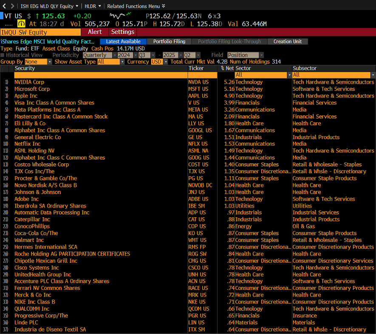Click the IWQU SW Equity command field
The width and height of the screenshot is (376, 334).
tap(40, 32)
